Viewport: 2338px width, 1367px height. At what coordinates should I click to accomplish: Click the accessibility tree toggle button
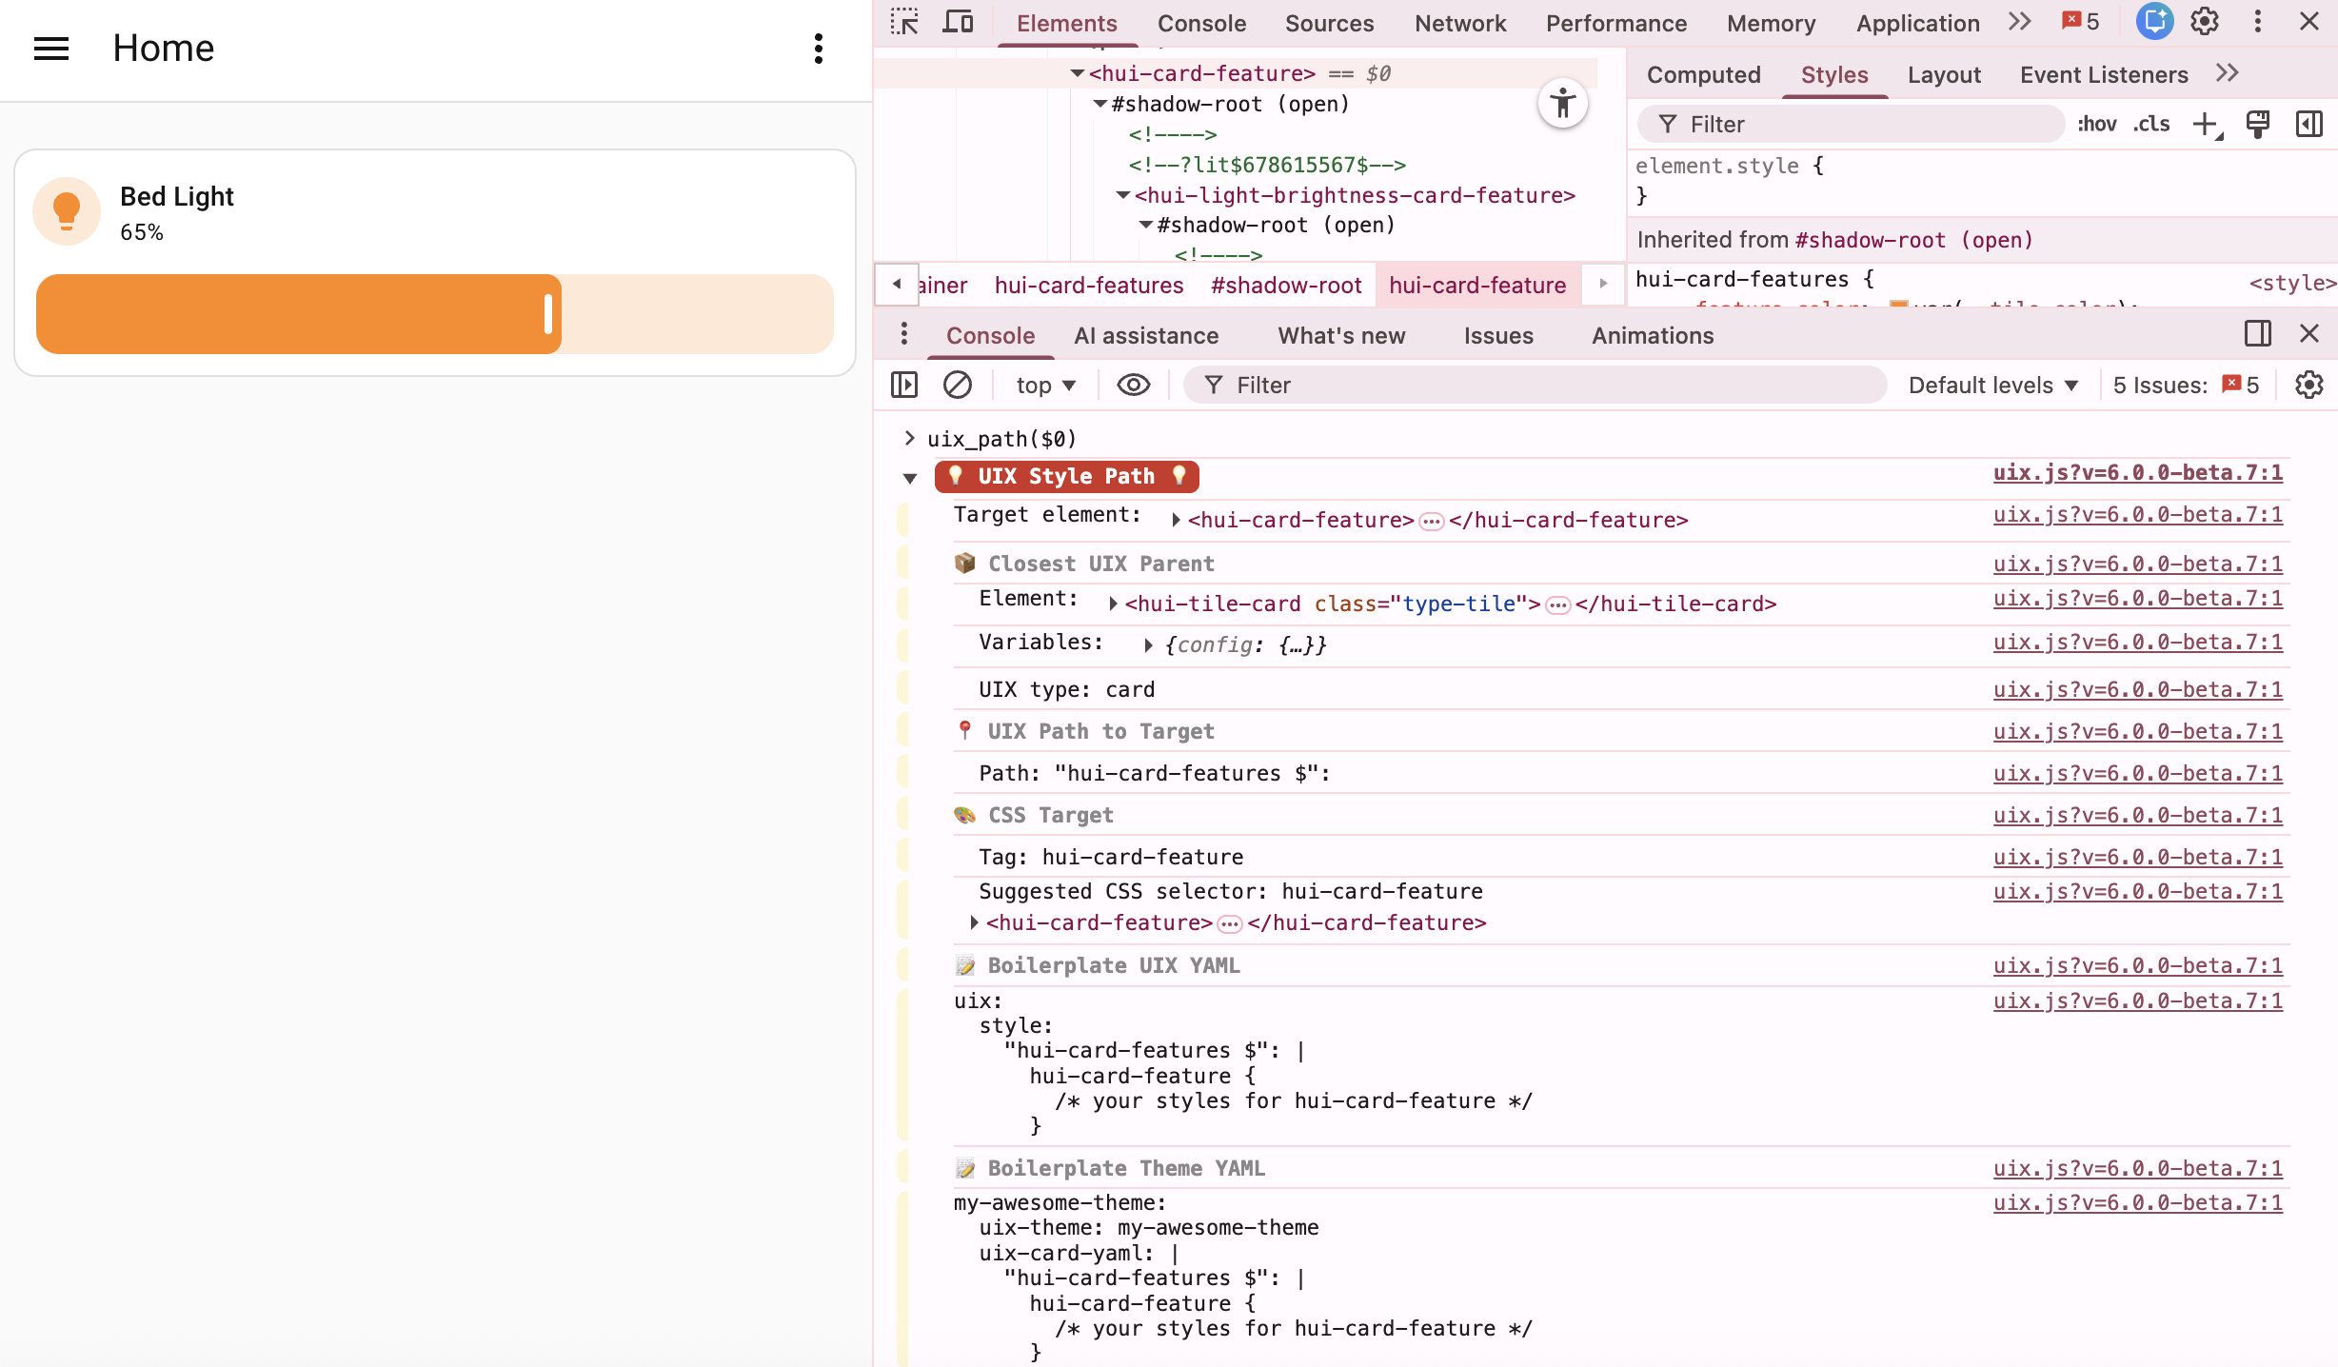[x=1562, y=104]
